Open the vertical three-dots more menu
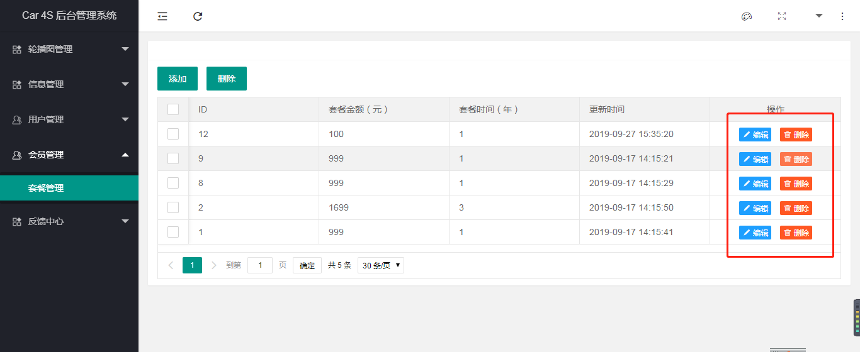 click(x=842, y=16)
